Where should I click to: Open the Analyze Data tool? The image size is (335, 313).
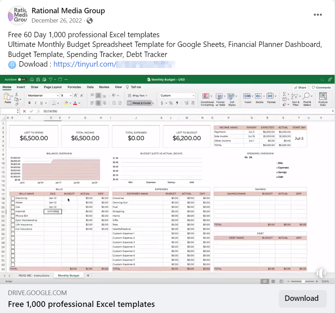323,96
